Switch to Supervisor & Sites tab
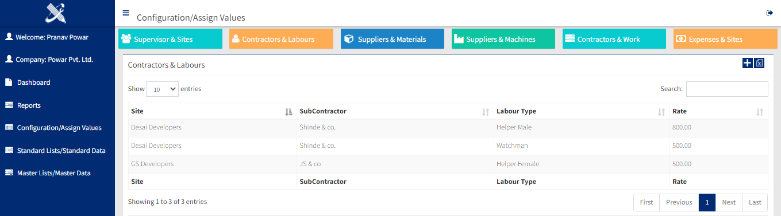781x216 pixels. 170,39
